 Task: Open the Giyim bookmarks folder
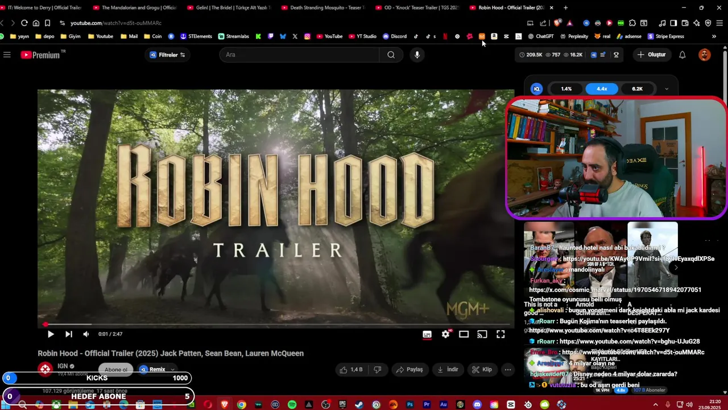71,36
